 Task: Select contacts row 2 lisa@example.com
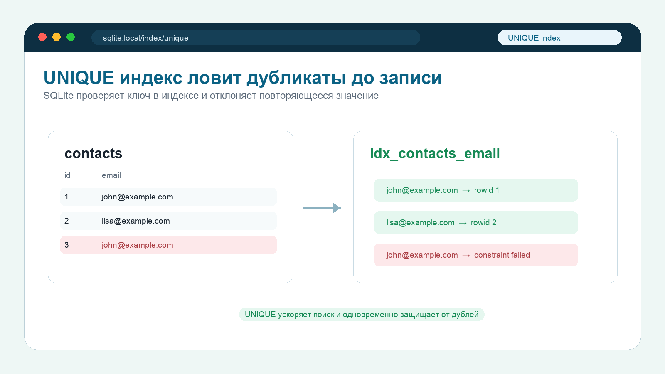pyautogui.click(x=168, y=221)
